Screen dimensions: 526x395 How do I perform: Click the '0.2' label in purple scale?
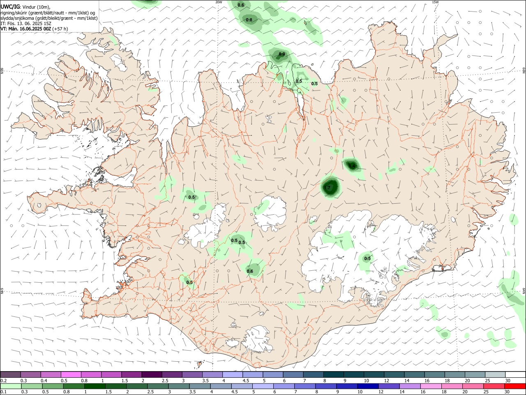pyautogui.click(x=3, y=381)
